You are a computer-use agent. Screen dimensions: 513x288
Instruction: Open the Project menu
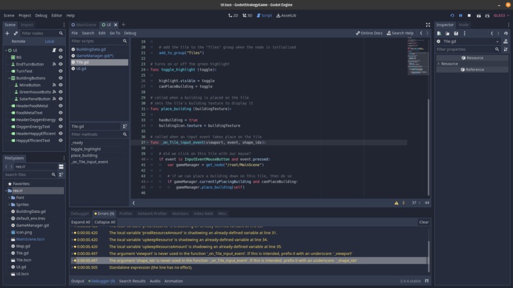25,15
